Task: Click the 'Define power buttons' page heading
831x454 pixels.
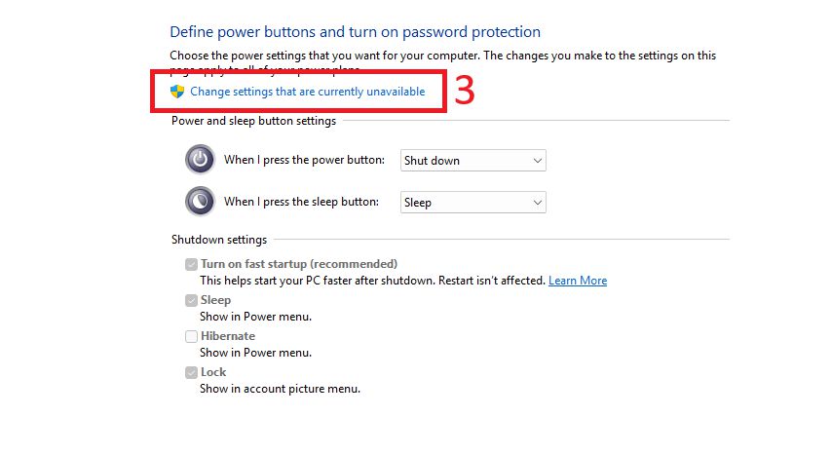Action: (355, 32)
